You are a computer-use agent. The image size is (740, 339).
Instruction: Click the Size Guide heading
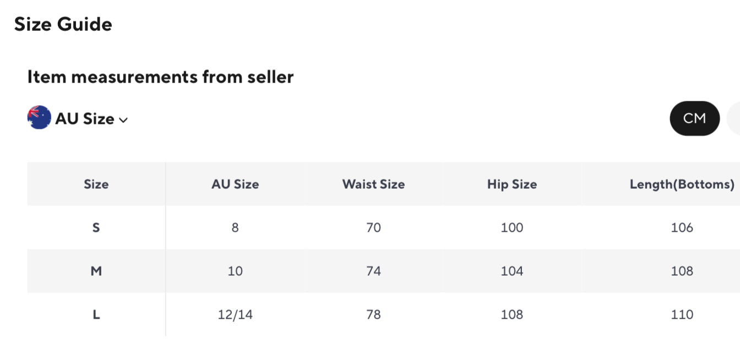[63, 24]
